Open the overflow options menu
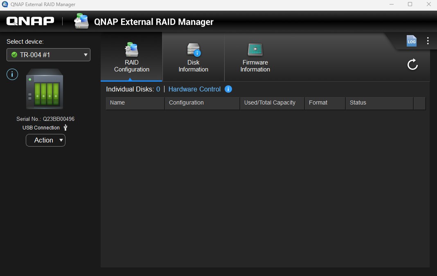Image resolution: width=437 pixels, height=276 pixels. 428,41
